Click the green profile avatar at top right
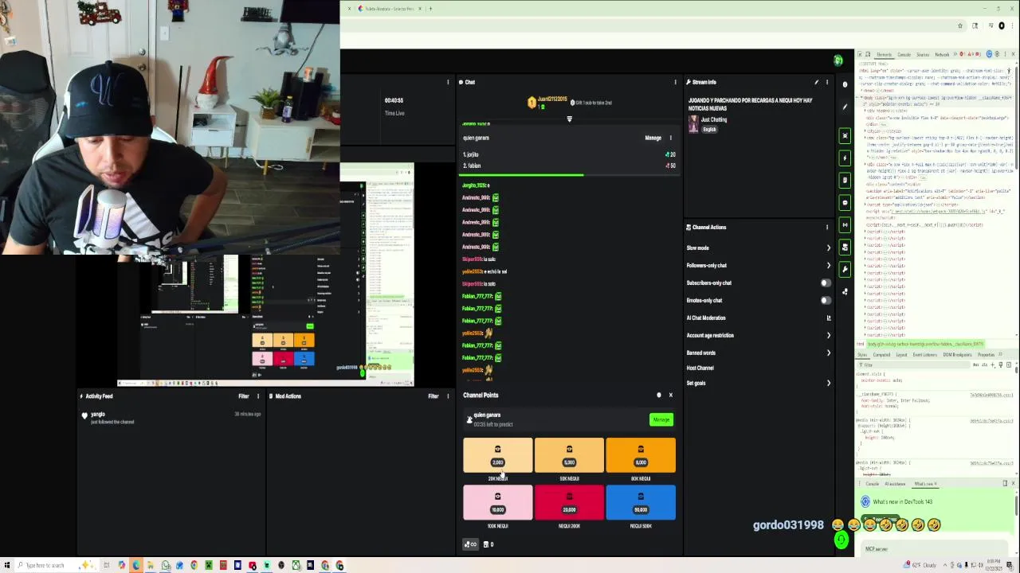 pyautogui.click(x=838, y=60)
